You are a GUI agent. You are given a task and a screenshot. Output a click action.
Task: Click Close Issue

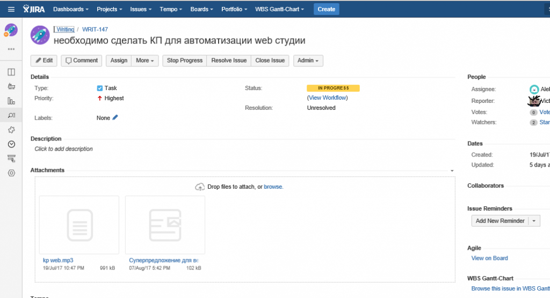[270, 61]
